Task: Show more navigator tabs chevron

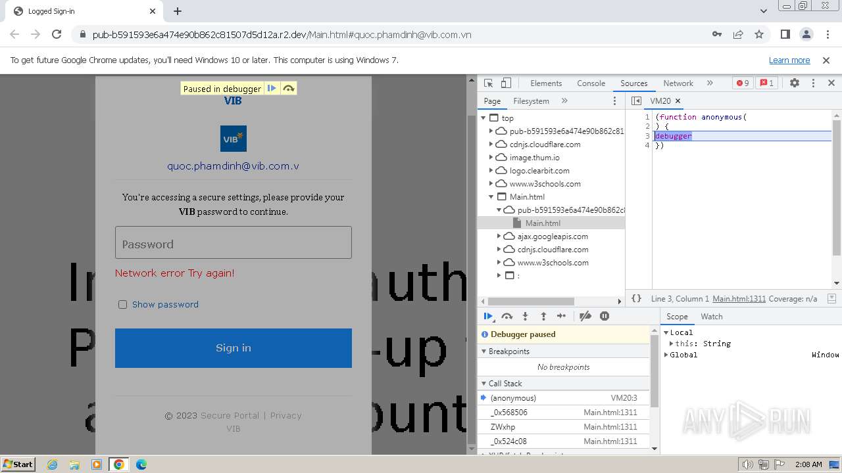Action: click(564, 101)
